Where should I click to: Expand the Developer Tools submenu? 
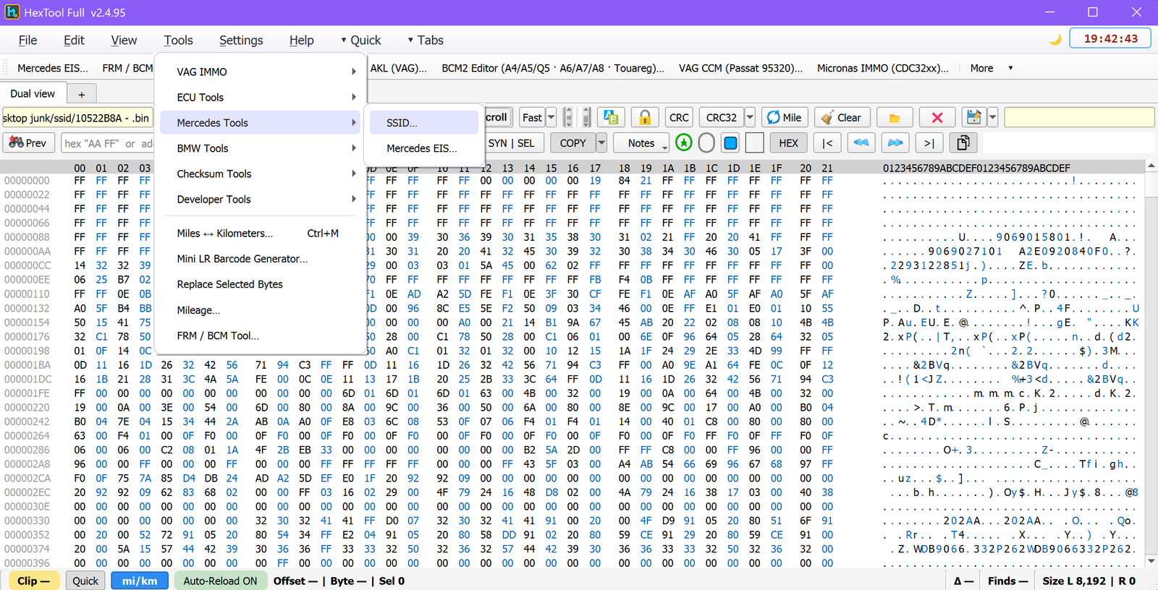click(x=260, y=199)
